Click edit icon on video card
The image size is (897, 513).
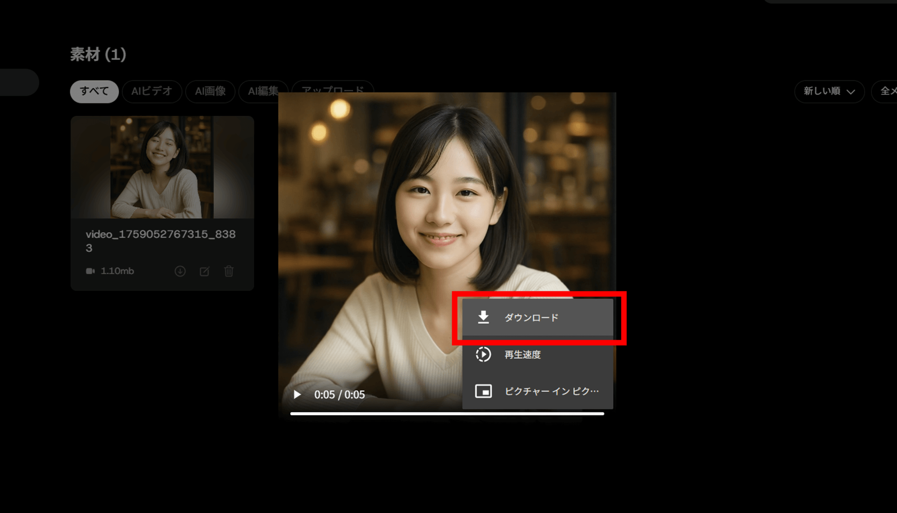204,271
